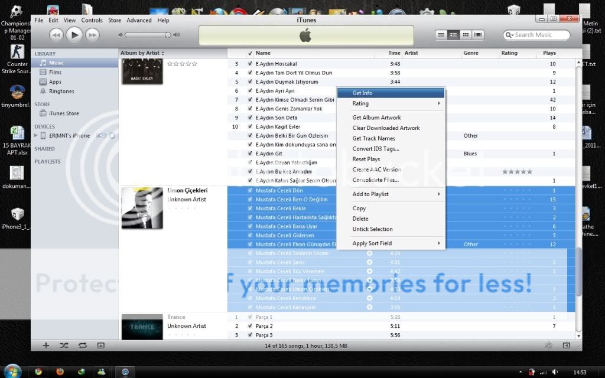
Task: Toggle the iTunes sidebar panel button
Action: pyautogui.click(x=566, y=346)
